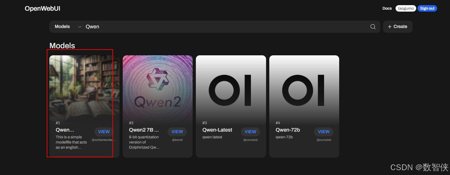Screen dimensions: 450x175
Task: Open @schlenkenbe author link
Action: (x=104, y=140)
